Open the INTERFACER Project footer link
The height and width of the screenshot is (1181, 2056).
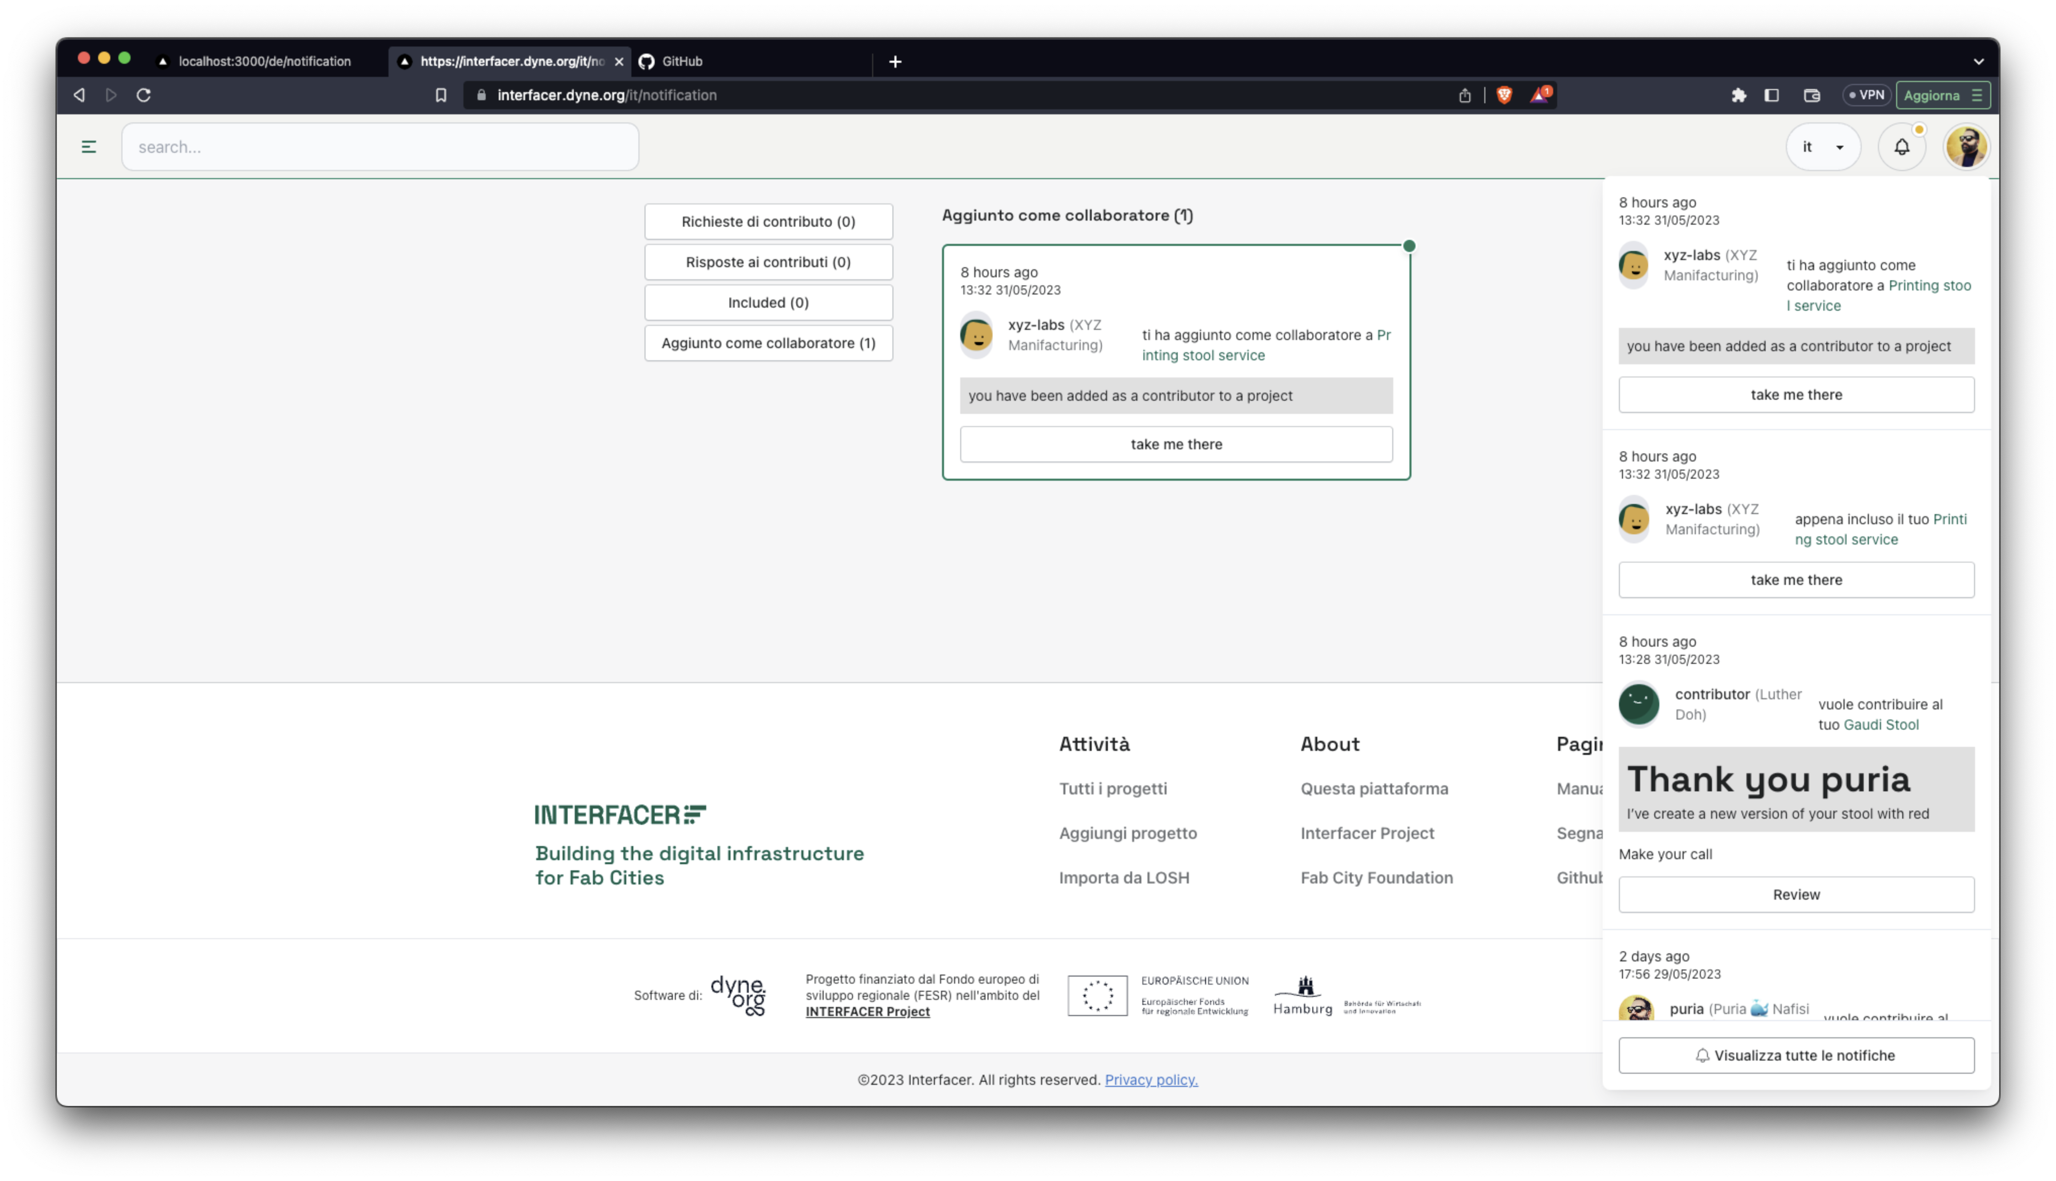(867, 1011)
